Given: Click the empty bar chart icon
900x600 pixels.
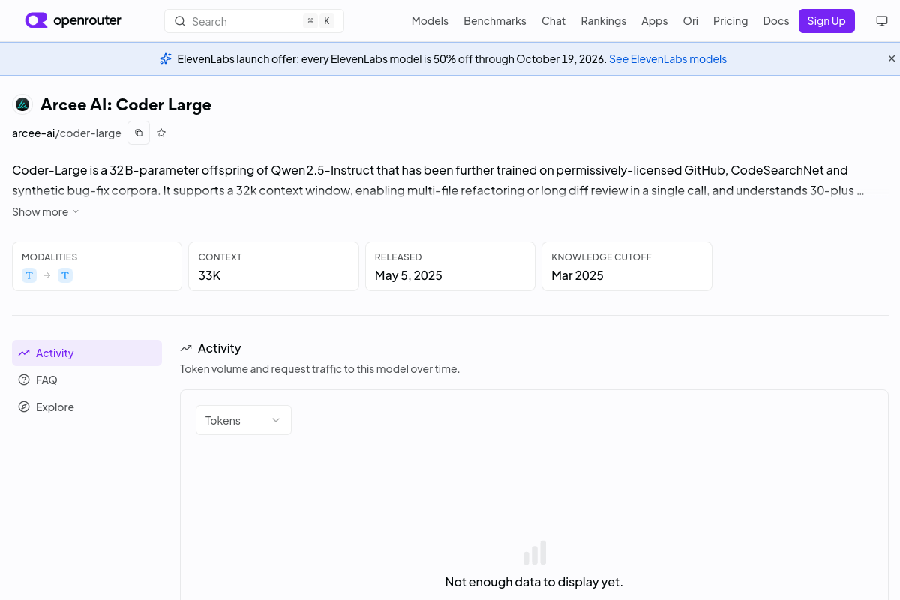Looking at the screenshot, I should (535, 553).
